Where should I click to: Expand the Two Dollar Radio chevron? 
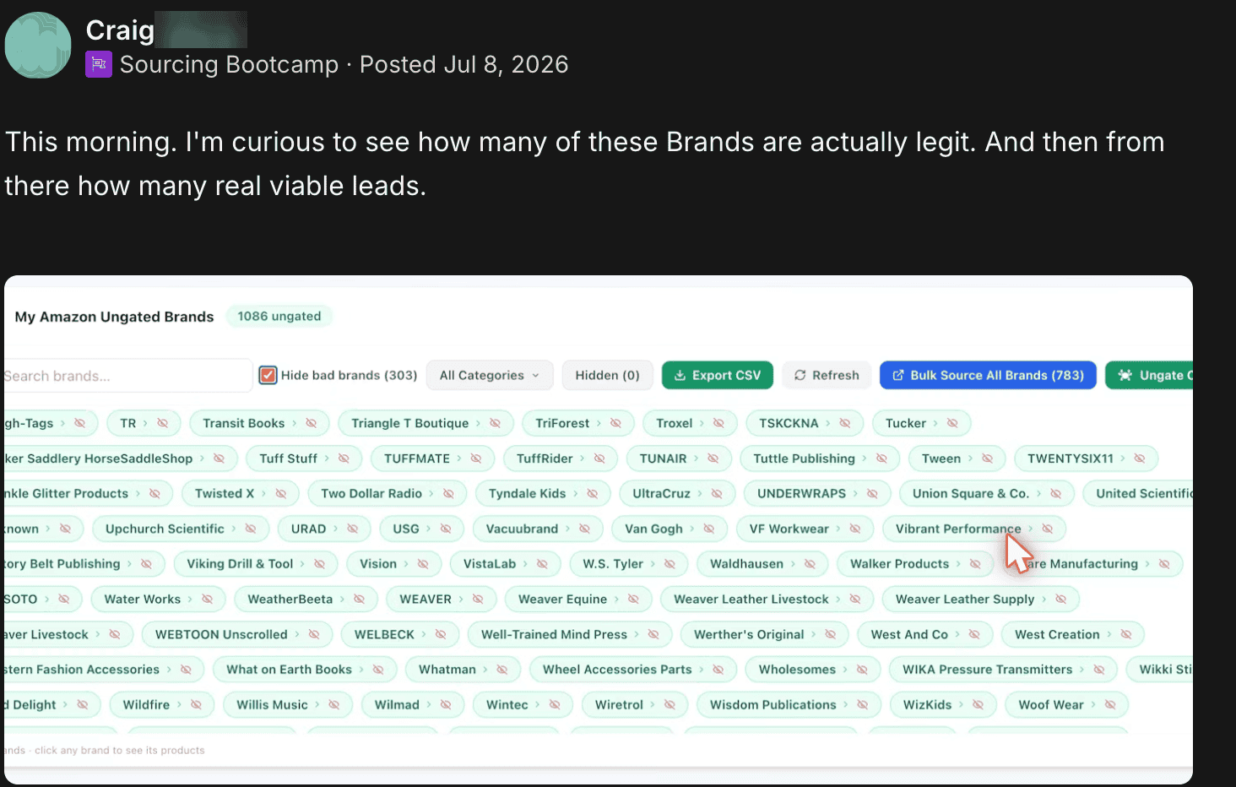pyautogui.click(x=431, y=493)
